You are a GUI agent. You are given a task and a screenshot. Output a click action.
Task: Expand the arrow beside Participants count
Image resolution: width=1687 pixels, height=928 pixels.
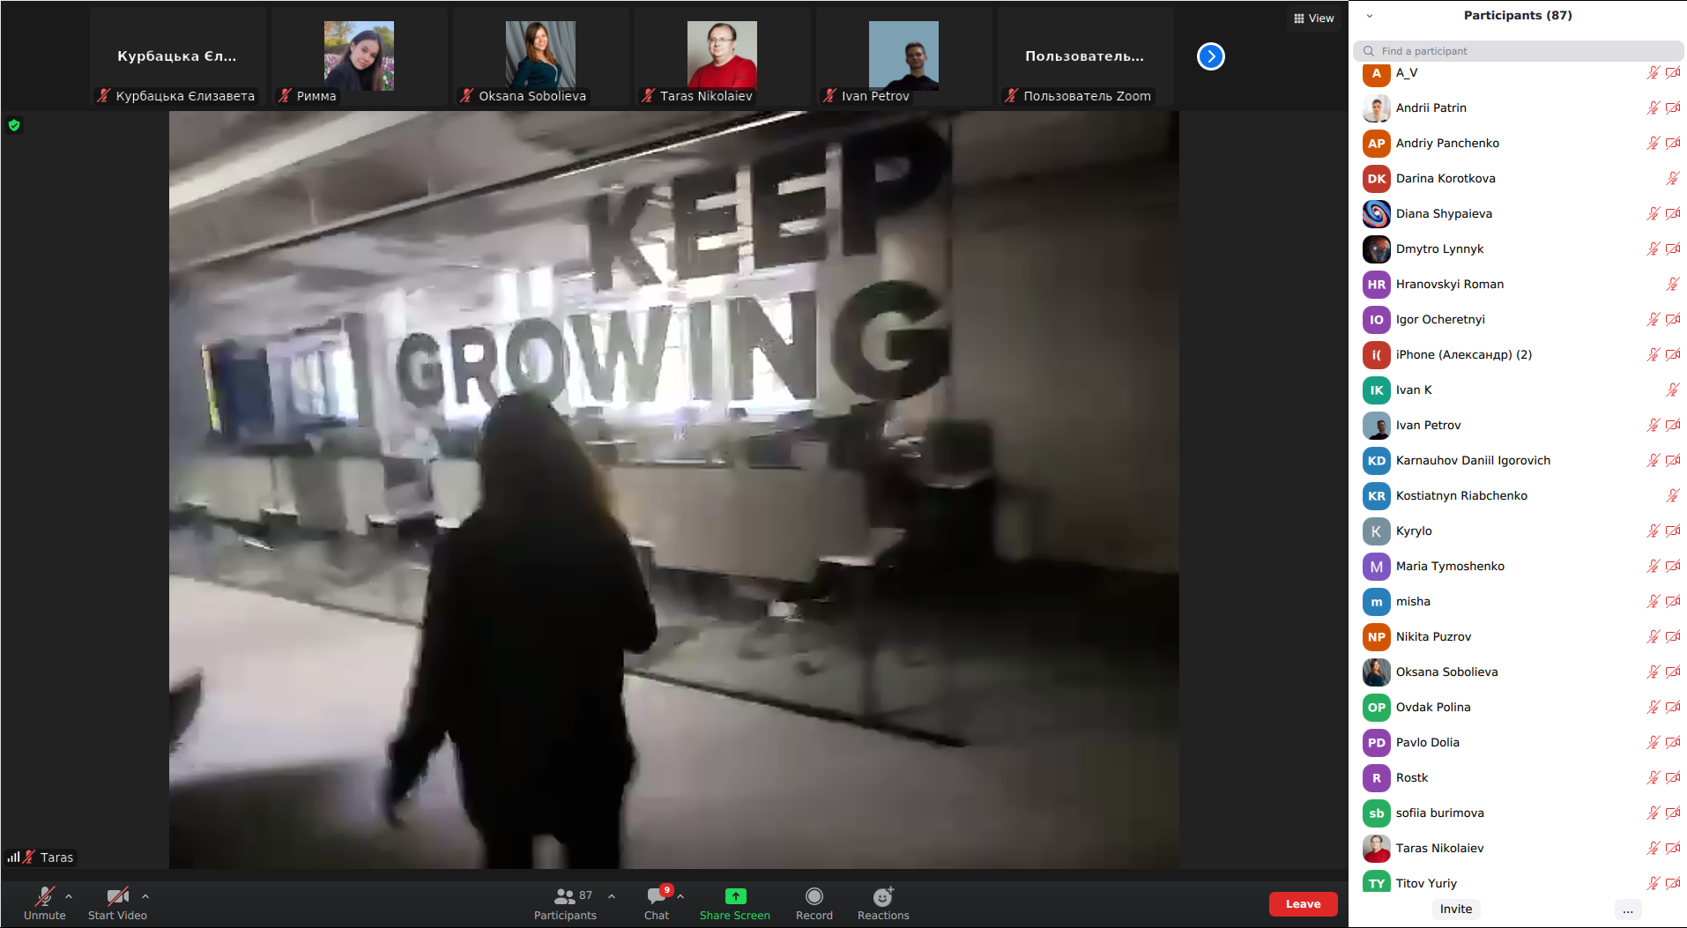point(612,896)
